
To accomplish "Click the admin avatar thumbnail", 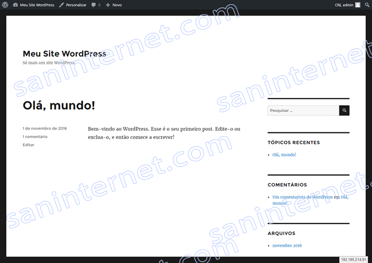I will tap(358, 5).
